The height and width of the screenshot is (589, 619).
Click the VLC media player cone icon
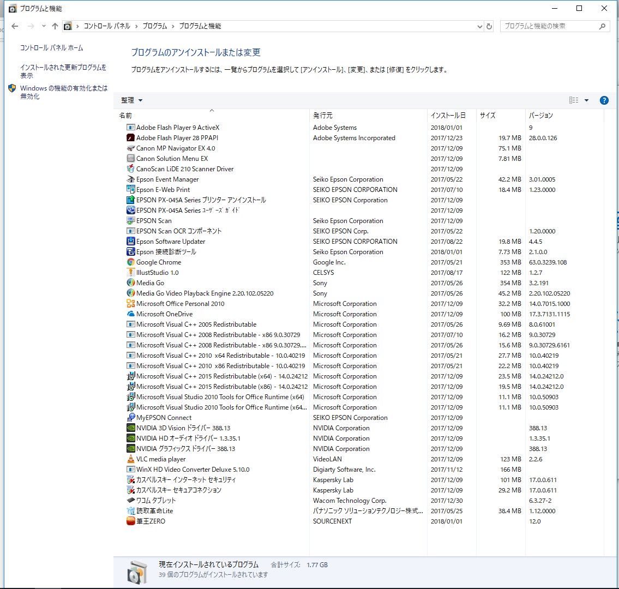tap(131, 459)
